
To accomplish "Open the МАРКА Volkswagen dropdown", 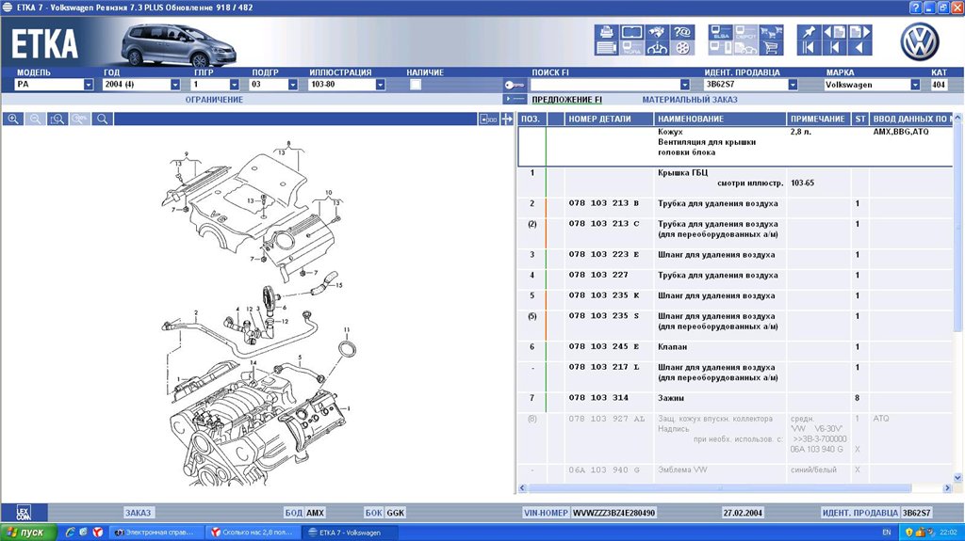I will click(915, 85).
